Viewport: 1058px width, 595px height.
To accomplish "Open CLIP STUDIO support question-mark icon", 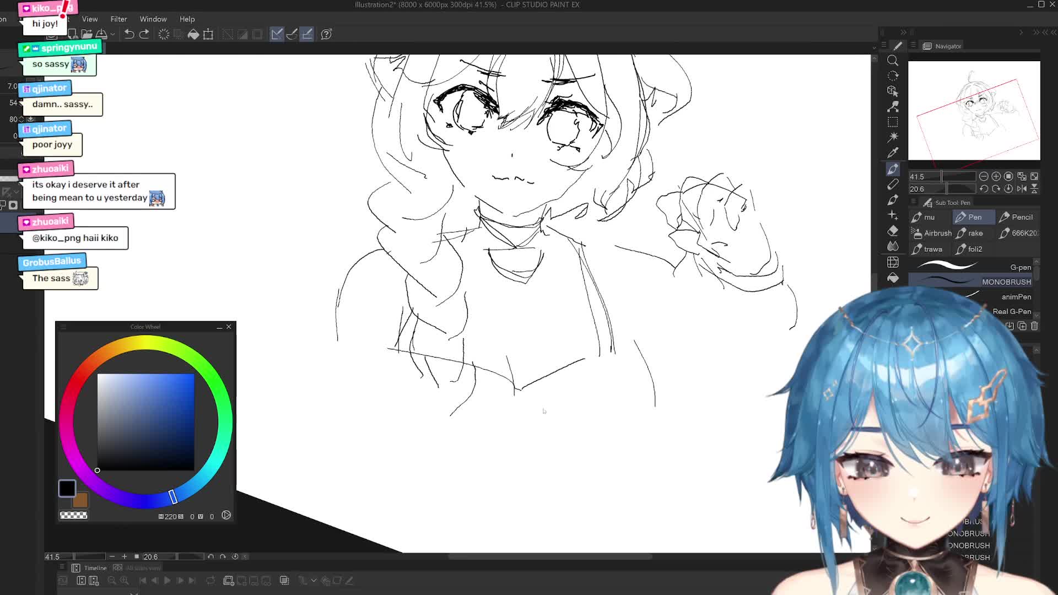I will point(326,34).
